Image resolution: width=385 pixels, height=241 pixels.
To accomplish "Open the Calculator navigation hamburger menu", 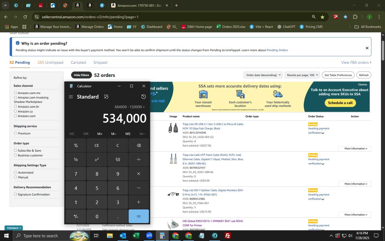I will [71, 97].
